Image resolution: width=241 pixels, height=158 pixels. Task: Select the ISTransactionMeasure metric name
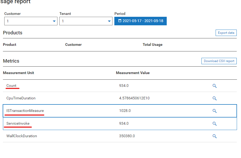click(x=25, y=111)
